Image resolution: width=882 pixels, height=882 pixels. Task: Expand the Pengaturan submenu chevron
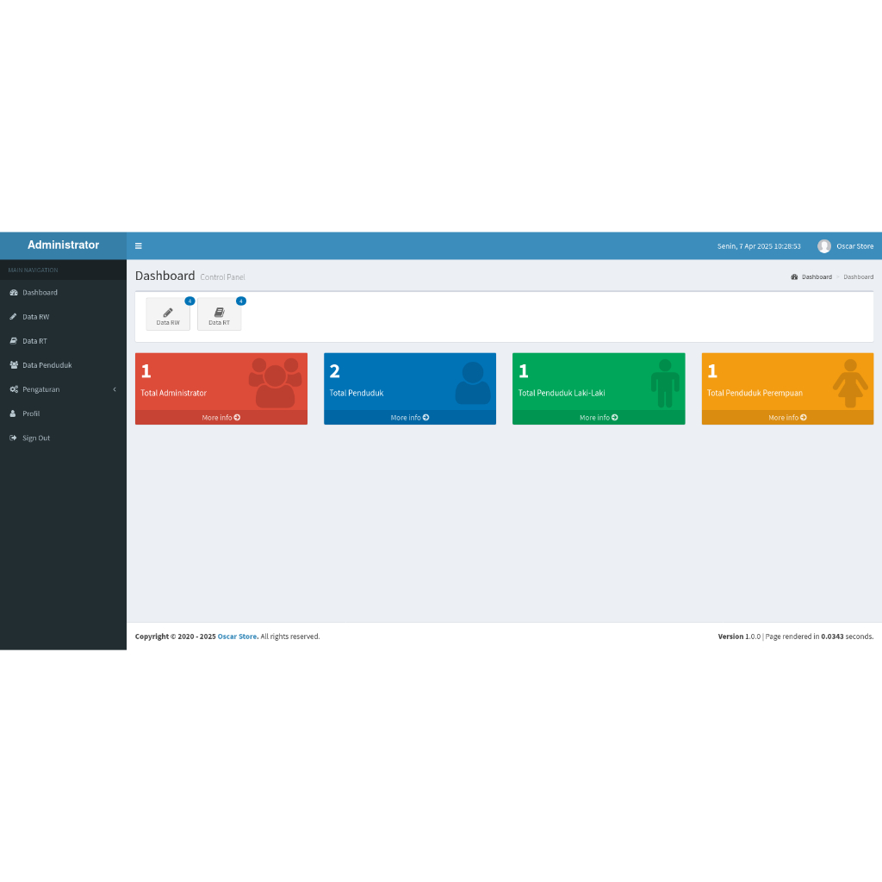point(115,389)
